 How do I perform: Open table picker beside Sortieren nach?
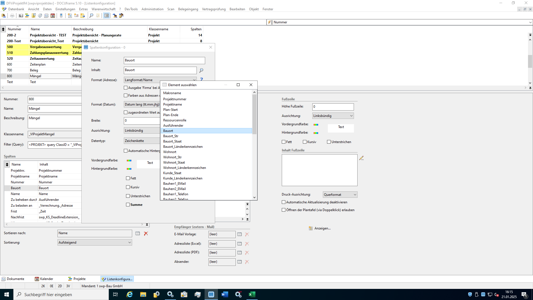pyautogui.click(x=138, y=234)
